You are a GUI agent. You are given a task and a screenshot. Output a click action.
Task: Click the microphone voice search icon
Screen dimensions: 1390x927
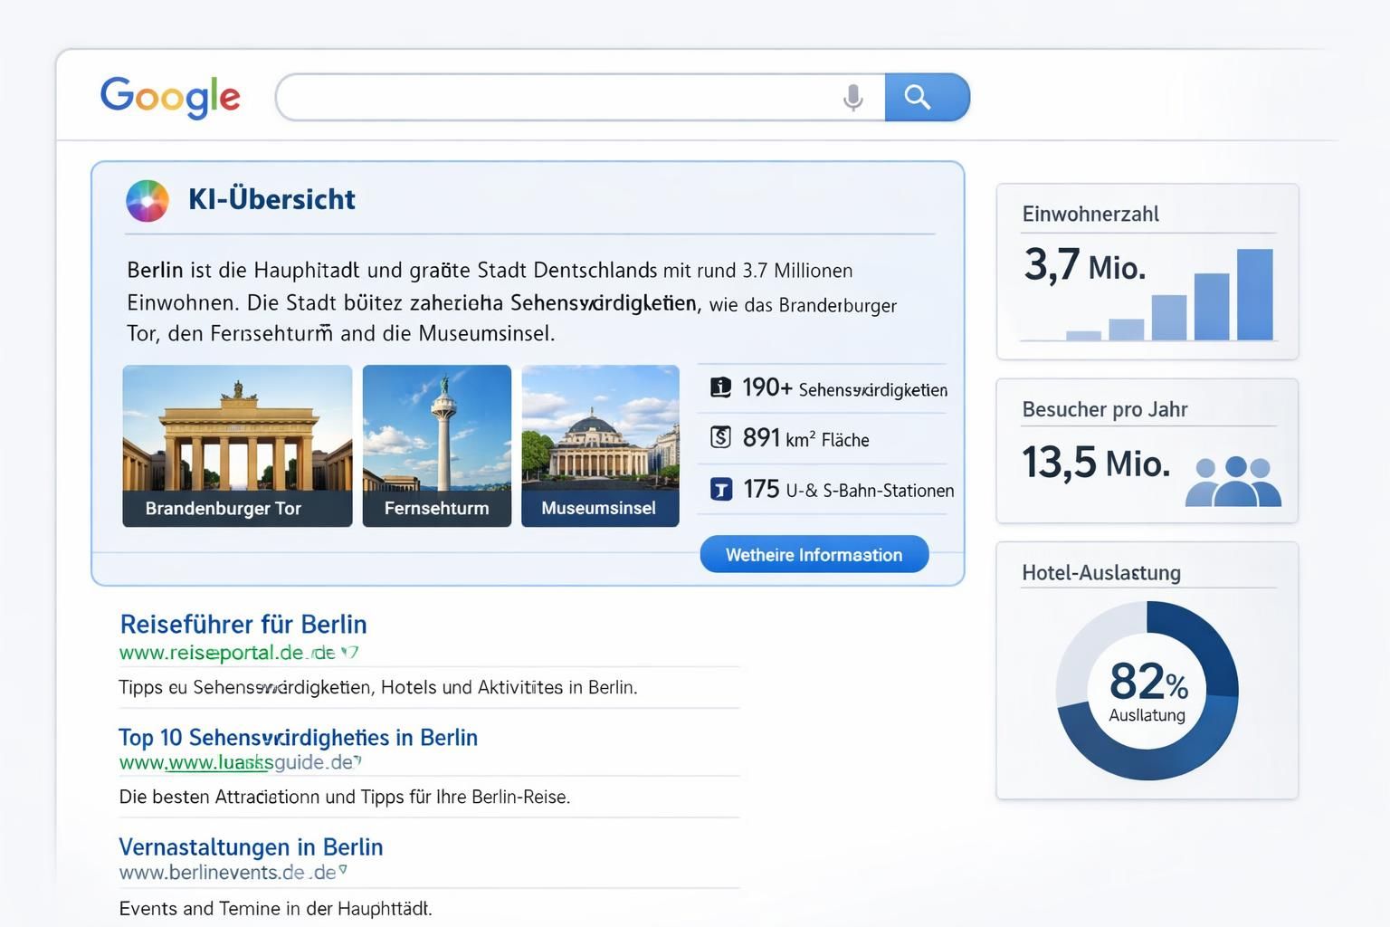pos(852,97)
